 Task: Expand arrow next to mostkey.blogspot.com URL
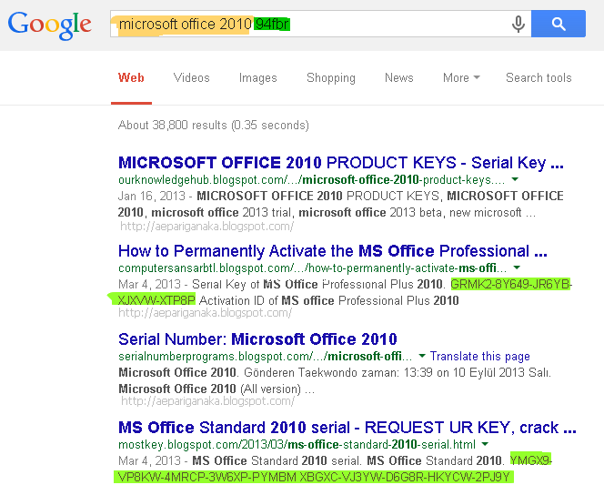click(x=486, y=444)
